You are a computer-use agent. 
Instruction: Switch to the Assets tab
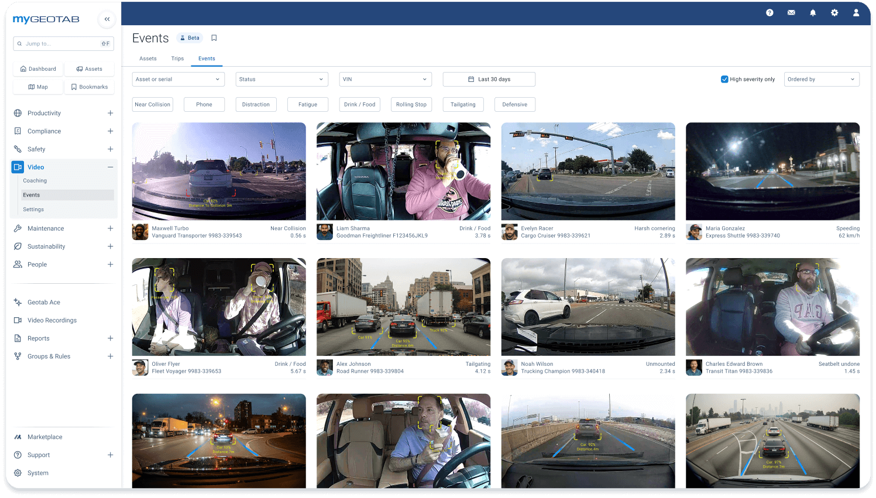point(147,59)
